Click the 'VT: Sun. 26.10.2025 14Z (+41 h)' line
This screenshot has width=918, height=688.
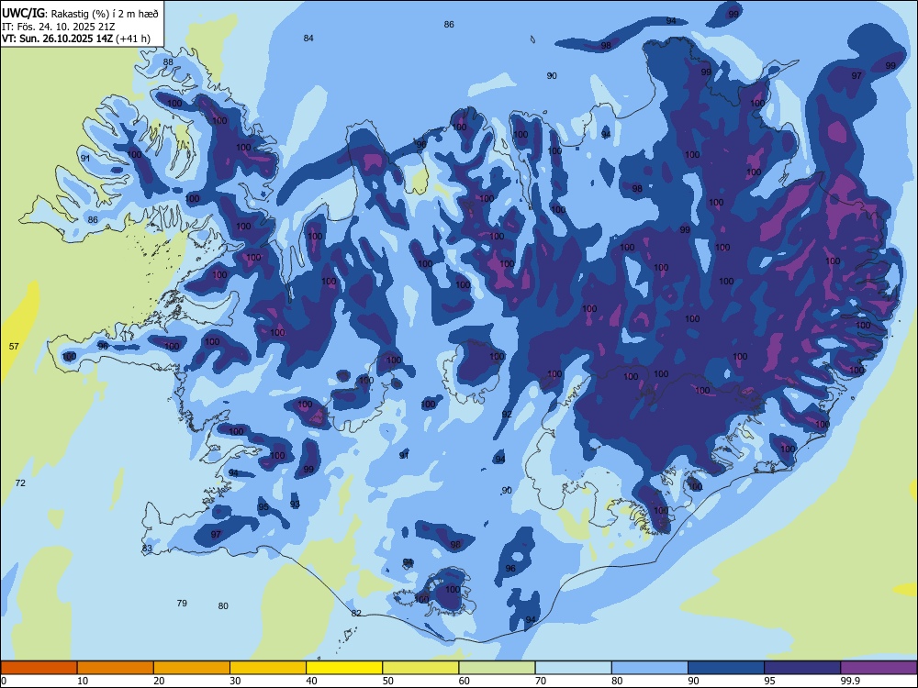(76, 39)
